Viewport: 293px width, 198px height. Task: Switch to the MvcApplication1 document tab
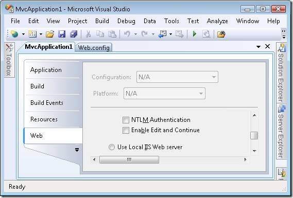click(48, 47)
